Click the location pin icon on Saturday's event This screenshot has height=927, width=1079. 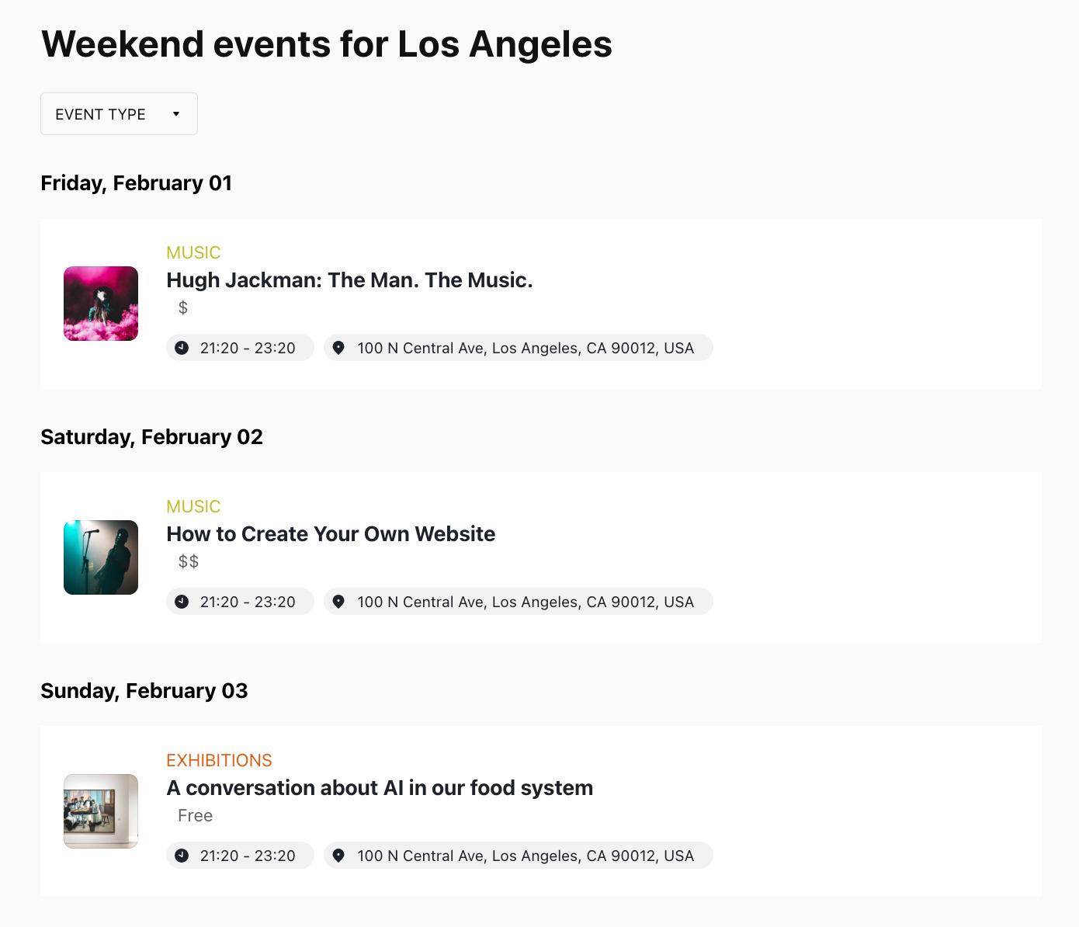coord(338,601)
